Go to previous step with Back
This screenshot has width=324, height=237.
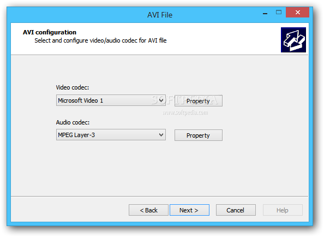point(148,210)
